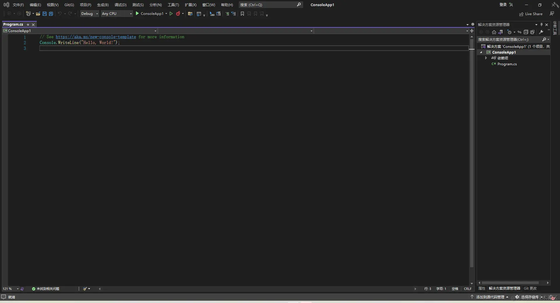Collapse the ConsoleApp1 project node
The width and height of the screenshot is (560, 303).
coord(481,52)
